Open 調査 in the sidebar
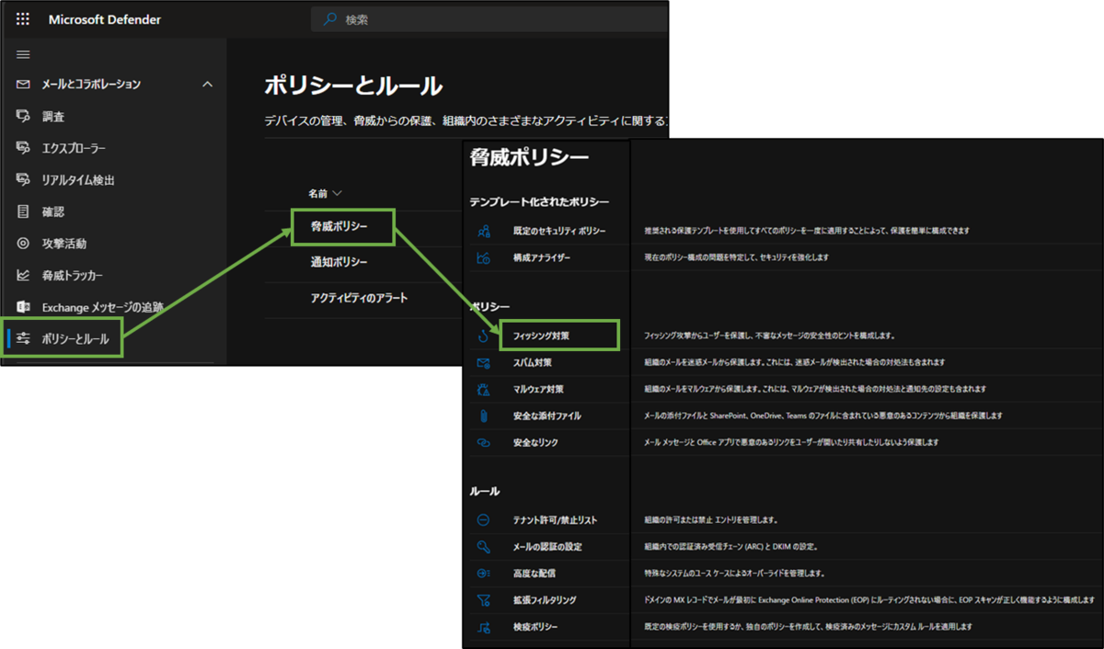 click(x=53, y=117)
